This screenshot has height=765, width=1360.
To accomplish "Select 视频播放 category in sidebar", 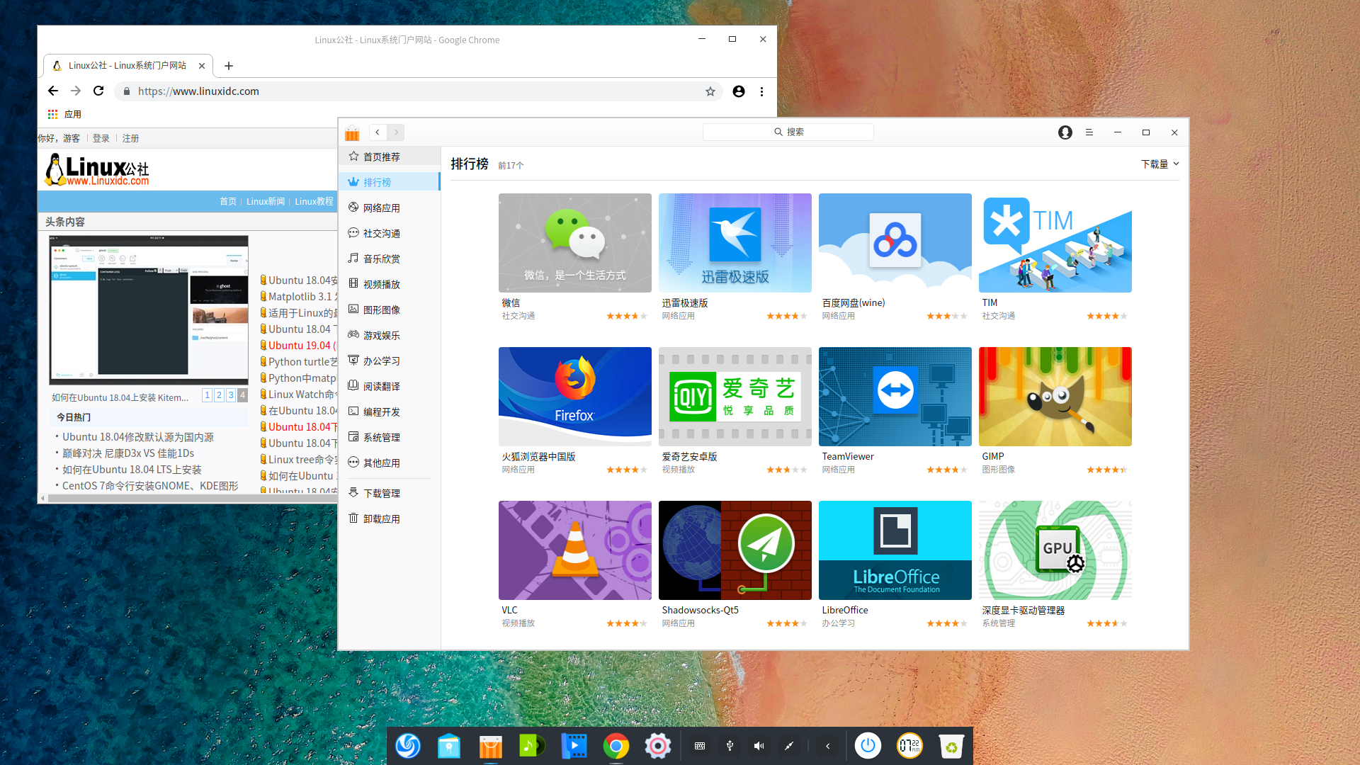I will [389, 284].
